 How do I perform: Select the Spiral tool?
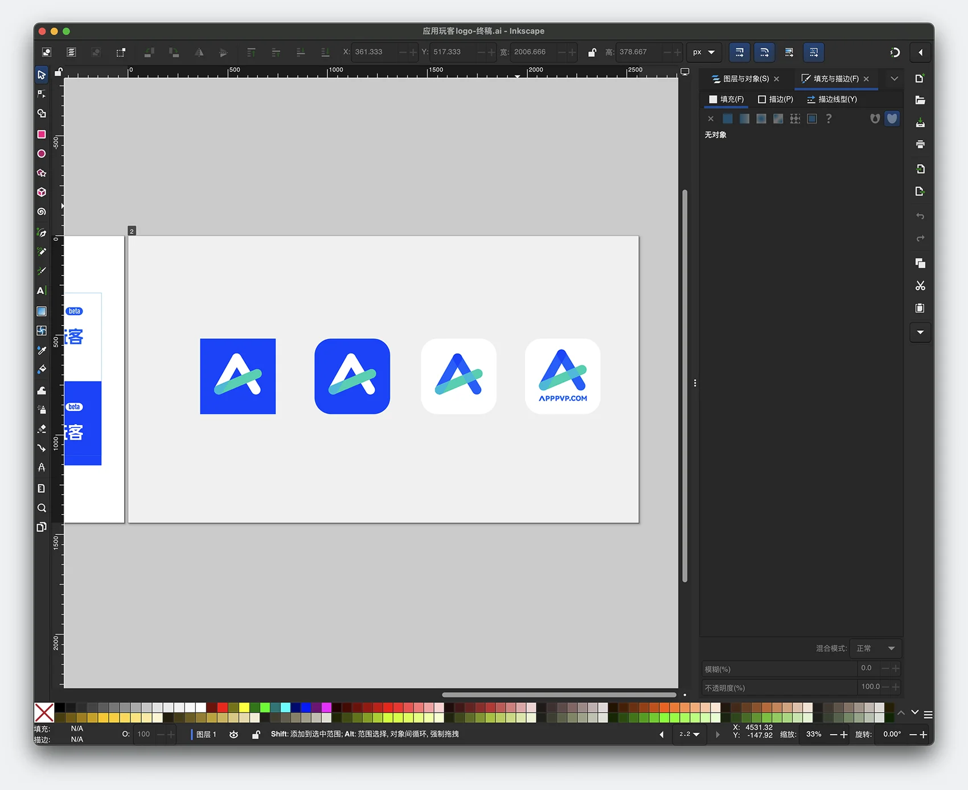pos(42,212)
